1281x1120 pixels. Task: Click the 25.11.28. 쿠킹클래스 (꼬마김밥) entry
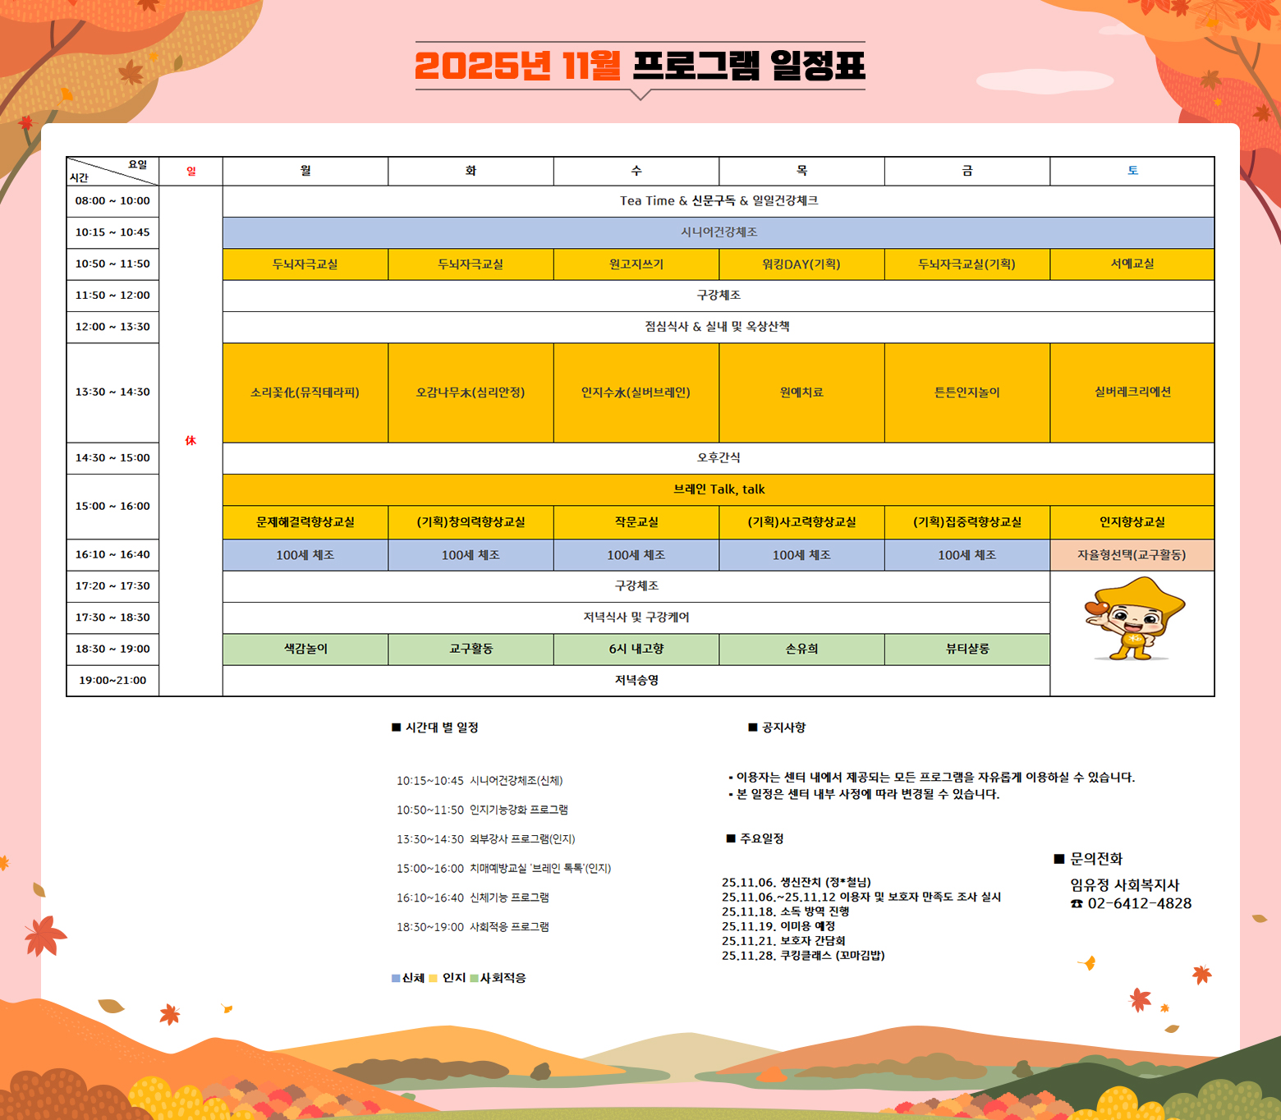click(x=803, y=956)
